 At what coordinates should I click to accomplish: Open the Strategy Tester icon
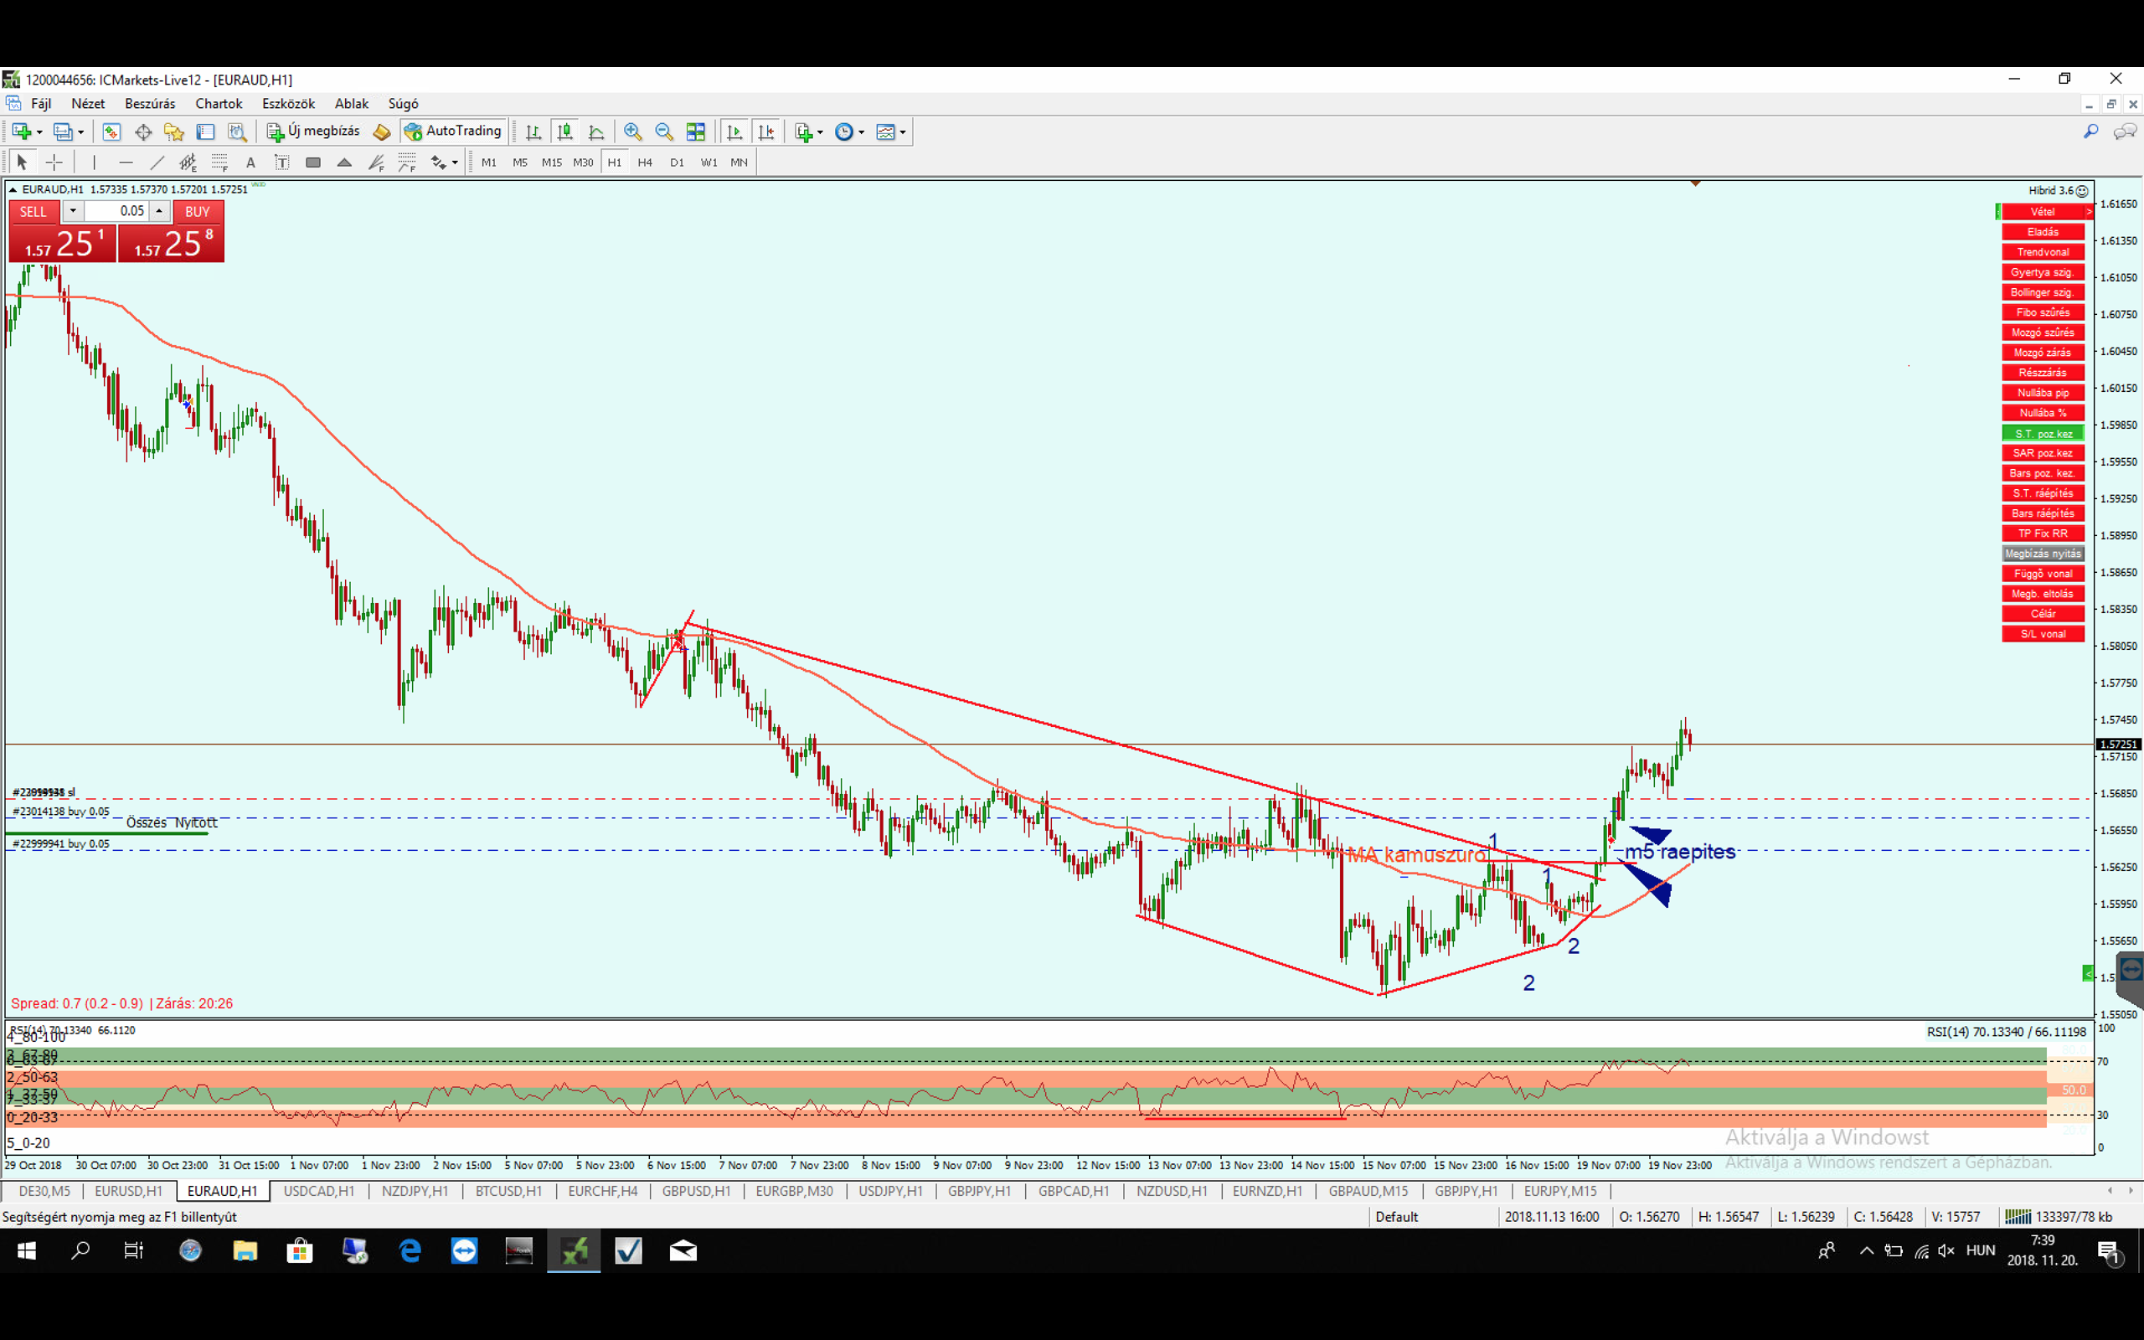pyautogui.click(x=238, y=132)
